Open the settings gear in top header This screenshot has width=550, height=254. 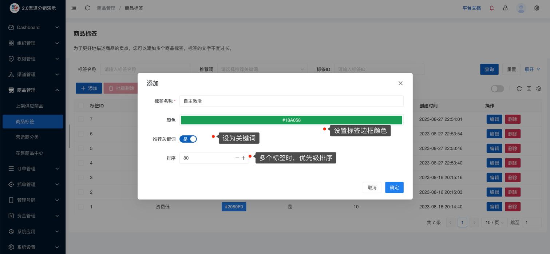(537, 8)
